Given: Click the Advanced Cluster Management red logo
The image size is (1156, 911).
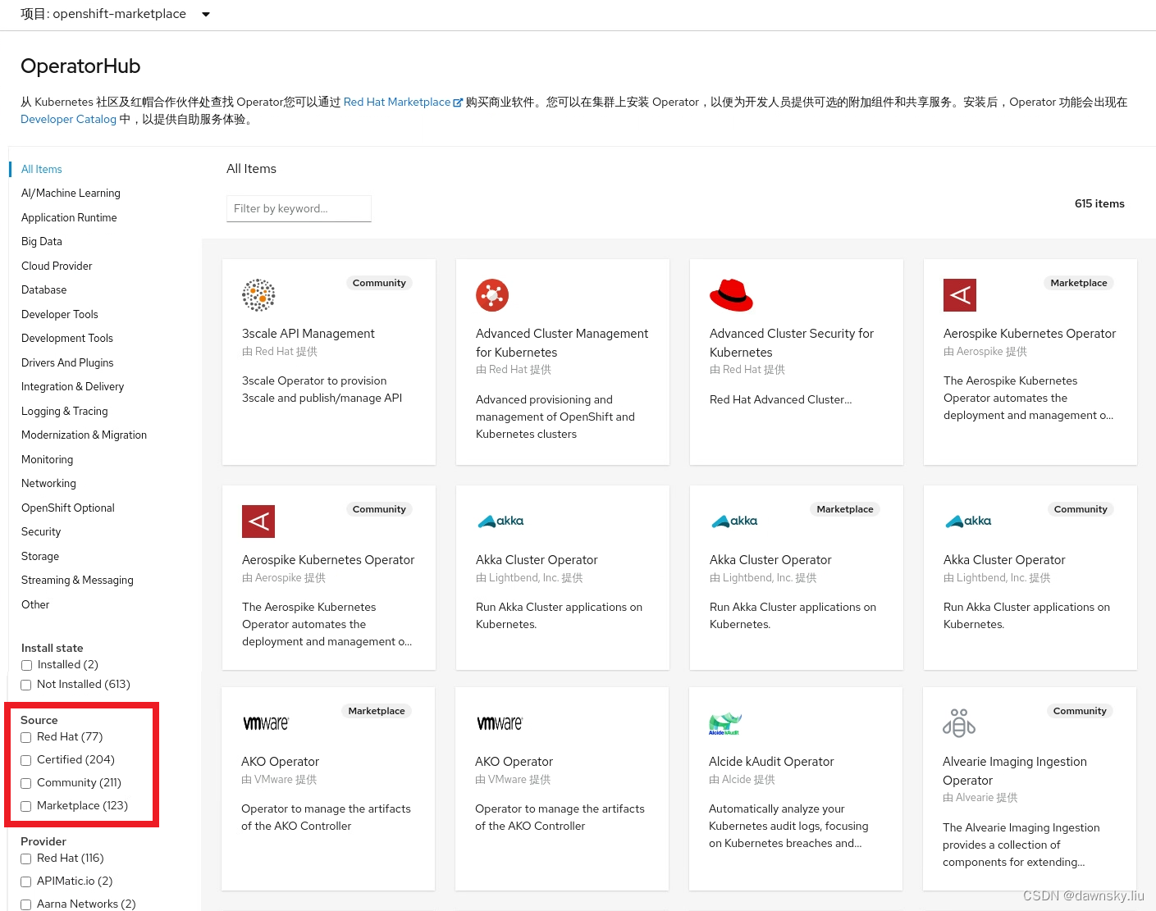Looking at the screenshot, I should click(492, 295).
